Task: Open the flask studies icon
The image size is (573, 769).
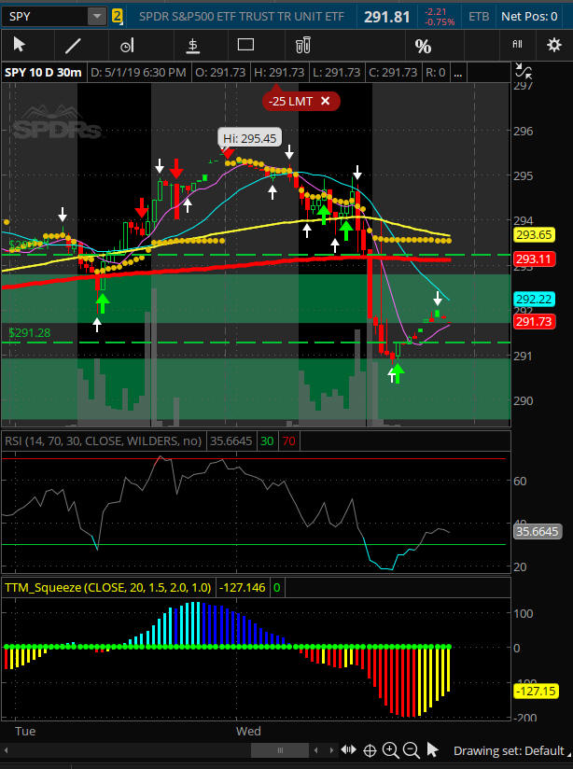Action: coord(302,45)
